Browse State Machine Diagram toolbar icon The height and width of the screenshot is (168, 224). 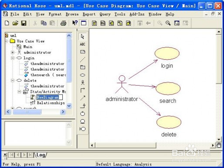(x=120, y=23)
